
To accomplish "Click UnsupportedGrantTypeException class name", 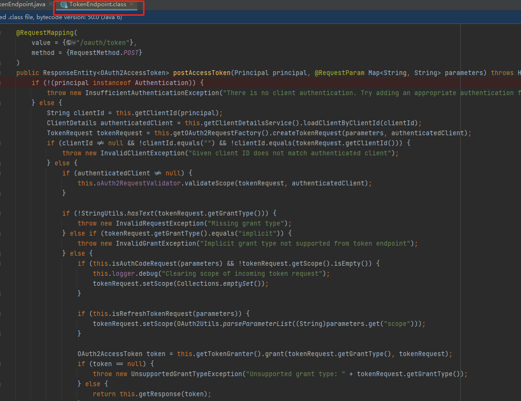I will 187,374.
